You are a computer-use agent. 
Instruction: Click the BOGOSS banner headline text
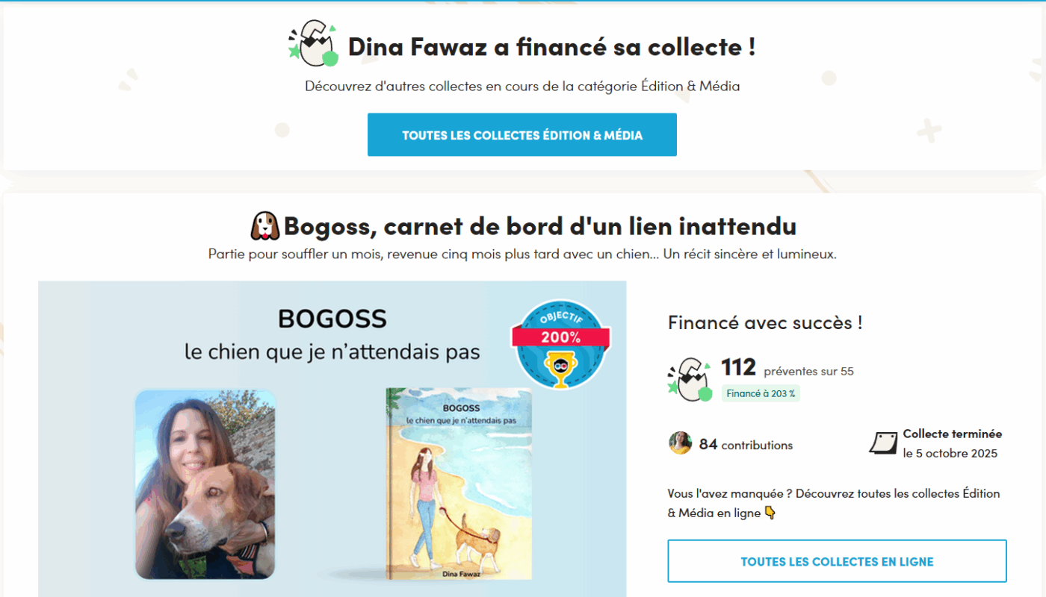(332, 319)
